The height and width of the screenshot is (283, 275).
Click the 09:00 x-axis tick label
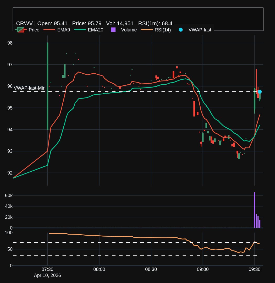click(203, 269)
